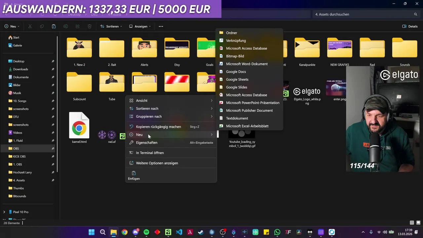Click the Cut scissors icon in toolbar
Viewport: 423px width, 238px height.
[x=30, y=26]
